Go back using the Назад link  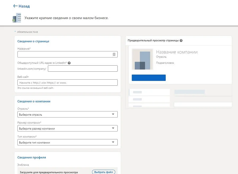click(24, 6)
